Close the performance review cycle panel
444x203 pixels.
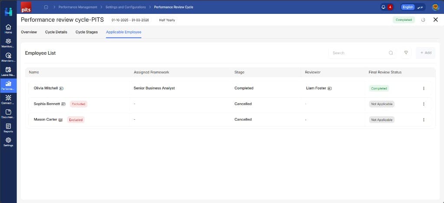[435, 20]
